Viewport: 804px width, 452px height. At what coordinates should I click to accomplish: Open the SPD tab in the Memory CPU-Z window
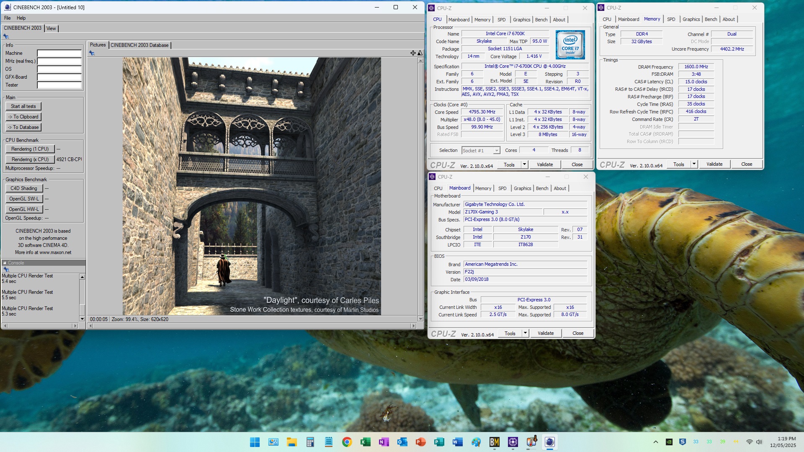coord(671,19)
